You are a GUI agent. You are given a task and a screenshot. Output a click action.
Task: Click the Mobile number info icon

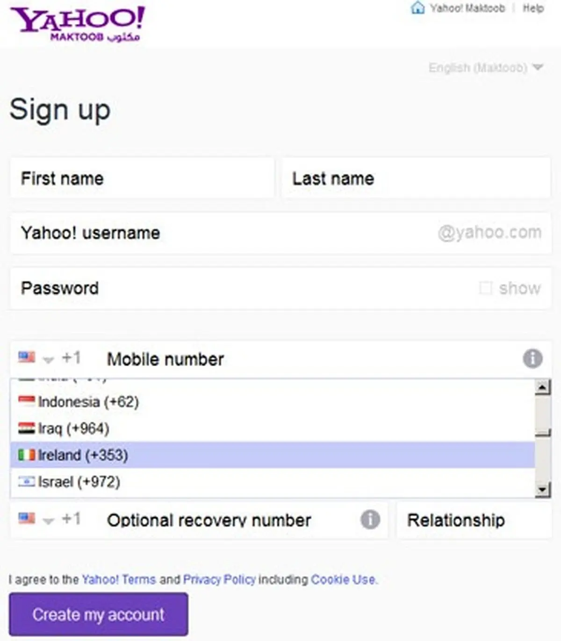pos(532,359)
